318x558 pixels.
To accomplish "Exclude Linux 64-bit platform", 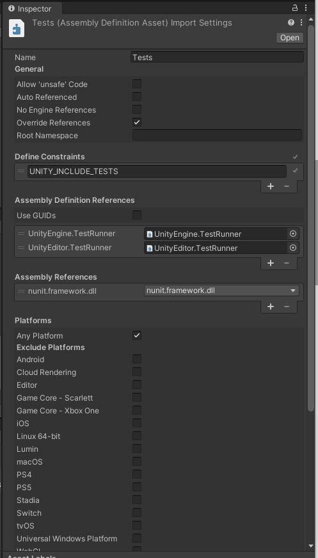I will pyautogui.click(x=137, y=436).
